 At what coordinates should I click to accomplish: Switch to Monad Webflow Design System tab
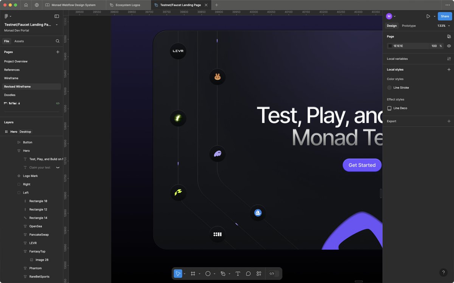coord(74,5)
